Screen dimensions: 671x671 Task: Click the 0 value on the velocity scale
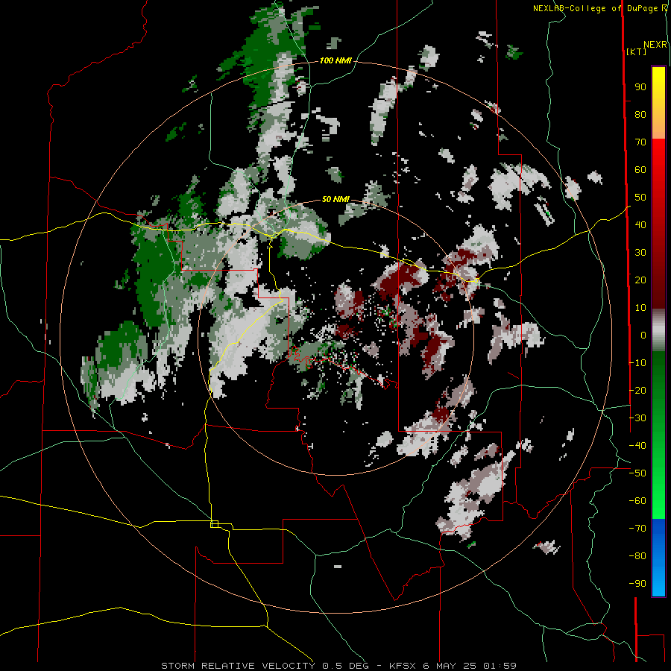643,335
